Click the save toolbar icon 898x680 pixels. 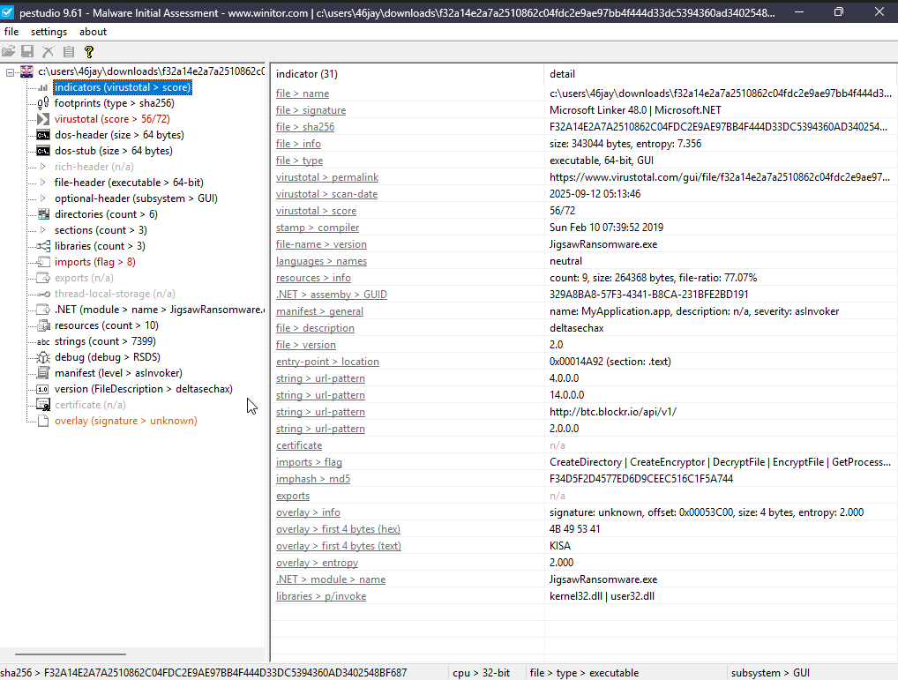click(x=27, y=51)
